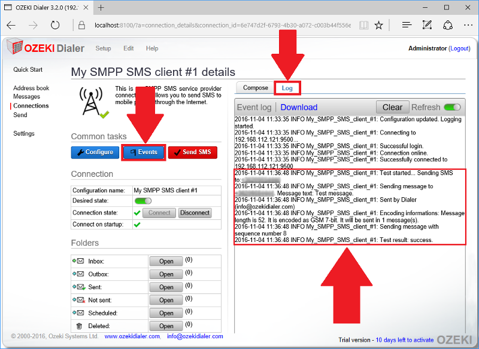Viewport: 479px width, 349px height.
Task: Click the web note pen icon
Action: [427, 26]
